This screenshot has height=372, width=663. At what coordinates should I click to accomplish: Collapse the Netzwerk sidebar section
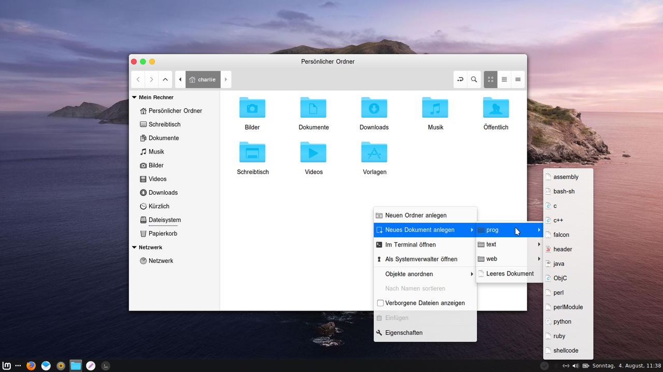pos(134,247)
